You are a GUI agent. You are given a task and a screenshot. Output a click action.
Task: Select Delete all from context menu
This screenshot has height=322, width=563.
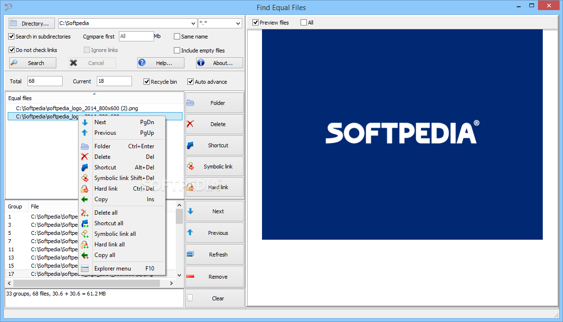122,213
